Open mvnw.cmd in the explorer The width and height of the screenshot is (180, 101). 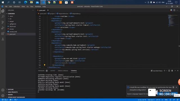(x=13, y=32)
